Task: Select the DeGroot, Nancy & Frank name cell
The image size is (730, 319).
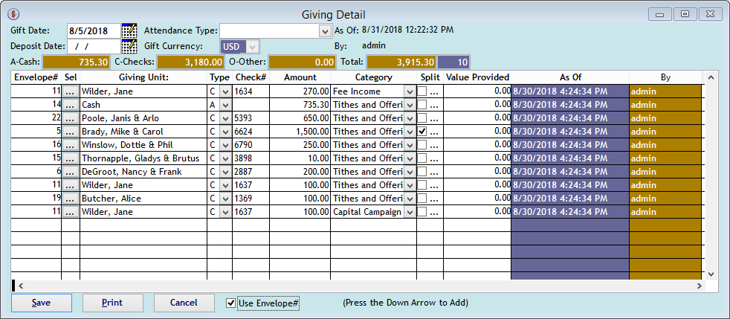Action: (x=143, y=172)
